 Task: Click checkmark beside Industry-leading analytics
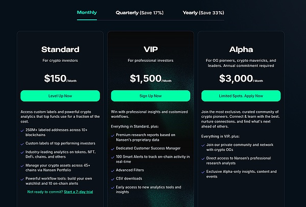tap(22, 151)
